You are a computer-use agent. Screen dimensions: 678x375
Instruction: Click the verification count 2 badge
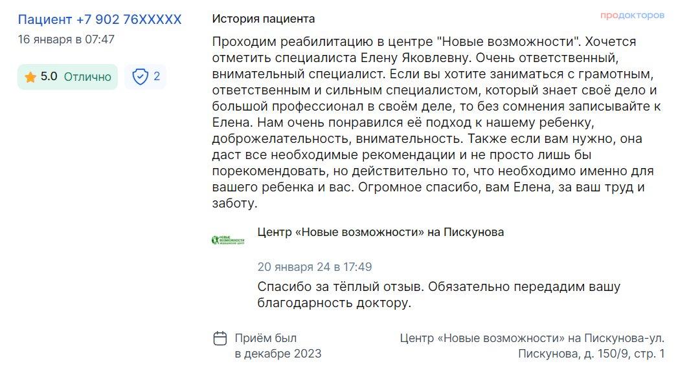145,77
